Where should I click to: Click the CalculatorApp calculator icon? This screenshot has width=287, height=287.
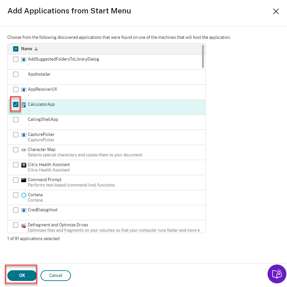point(24,105)
